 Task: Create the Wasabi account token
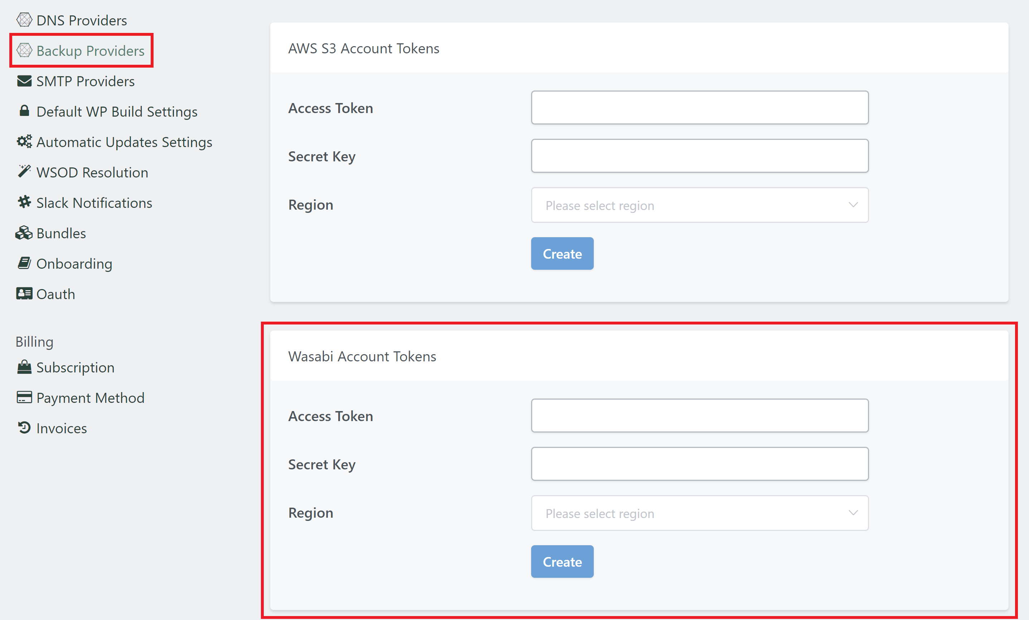(x=562, y=562)
